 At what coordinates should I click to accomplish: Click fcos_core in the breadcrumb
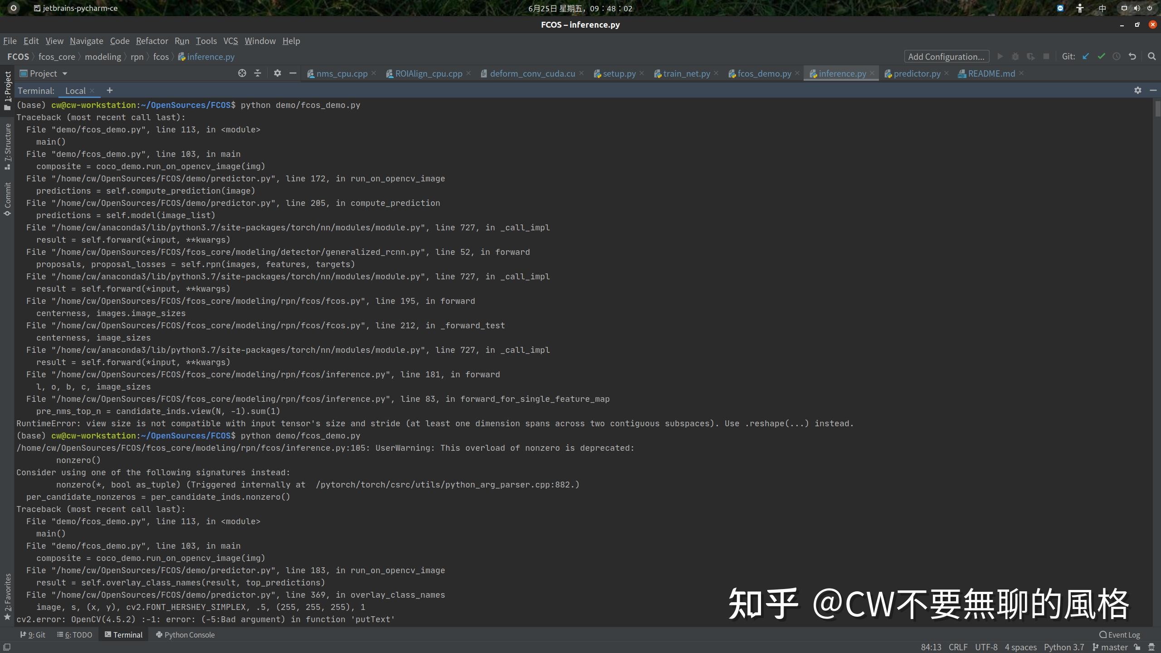point(57,57)
